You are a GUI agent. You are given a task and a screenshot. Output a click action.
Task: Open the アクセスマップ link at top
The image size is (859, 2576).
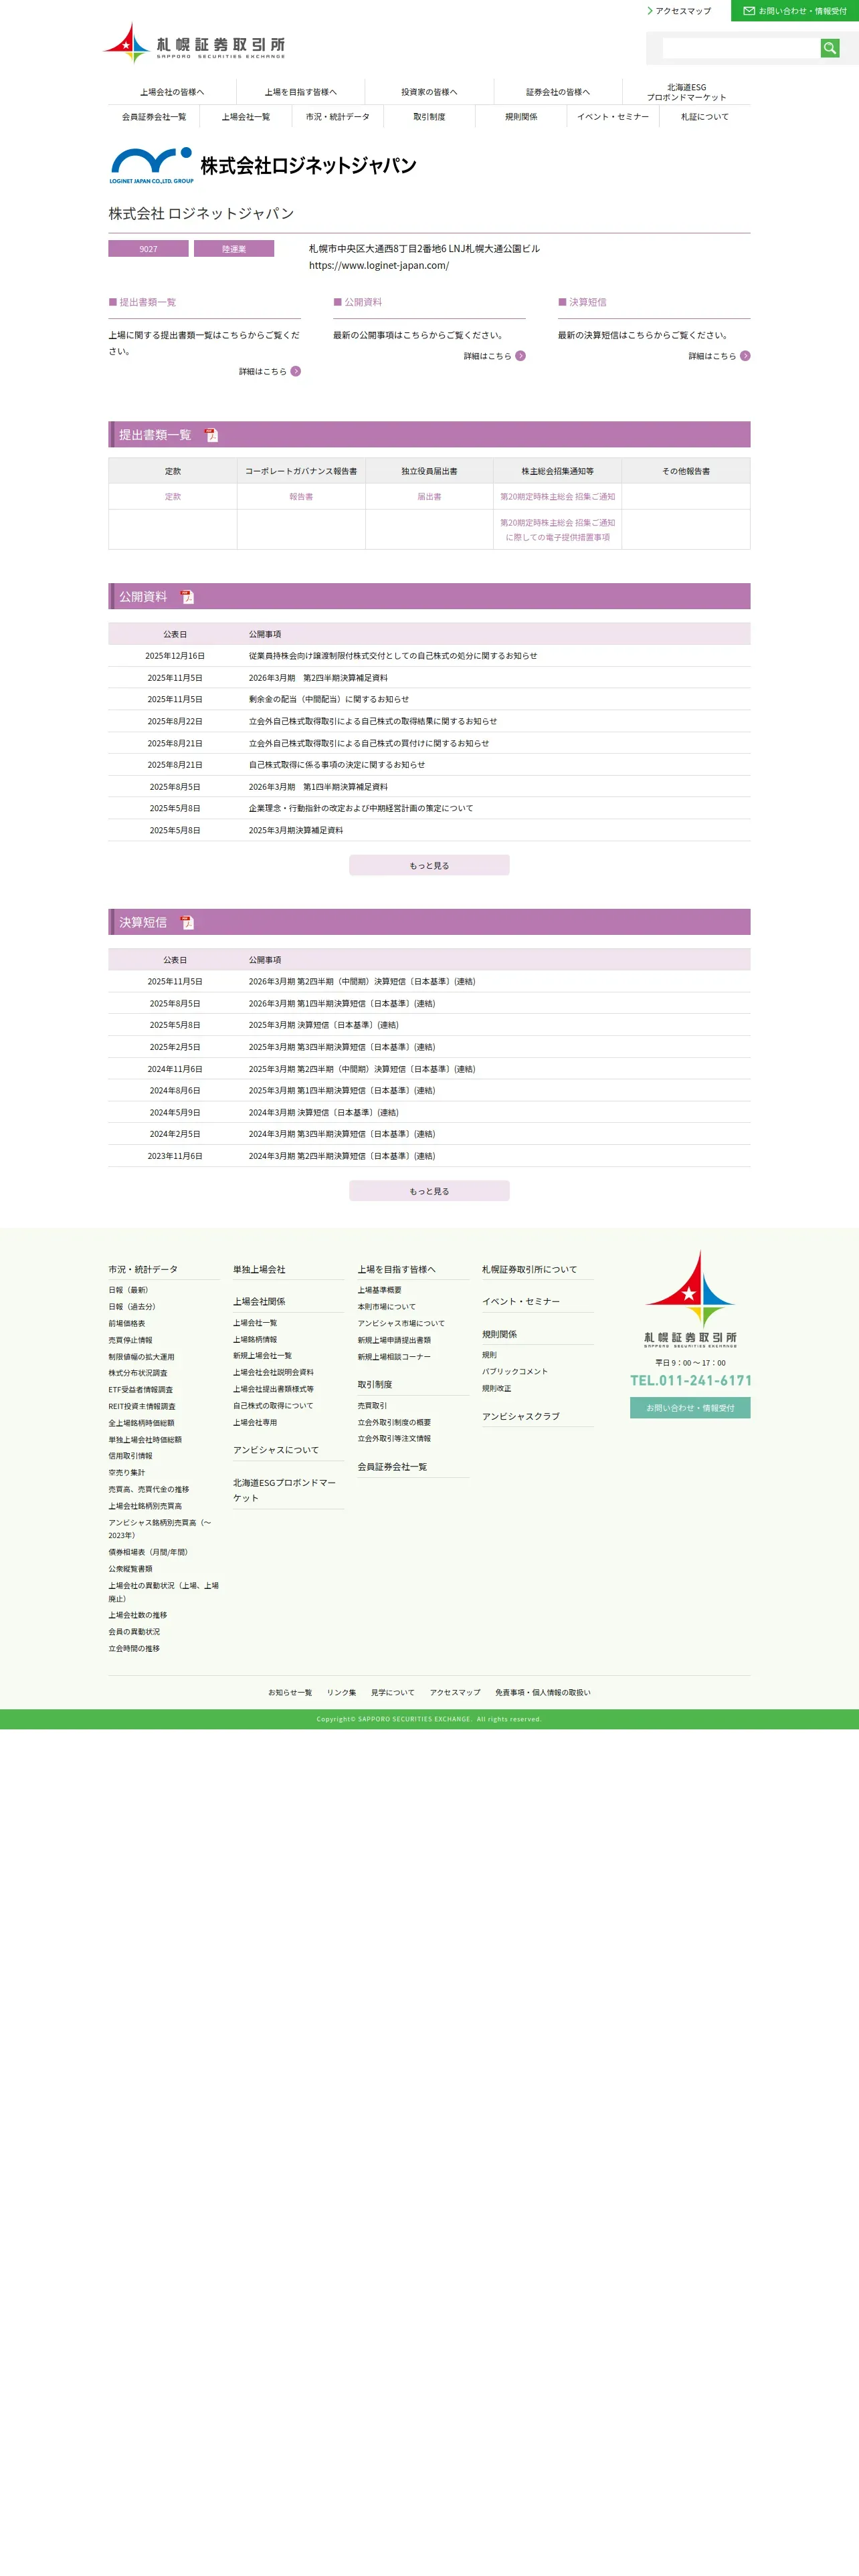[679, 11]
